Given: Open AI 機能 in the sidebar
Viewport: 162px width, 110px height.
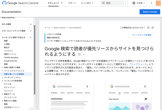Looking at the screenshot, I should [7, 44].
